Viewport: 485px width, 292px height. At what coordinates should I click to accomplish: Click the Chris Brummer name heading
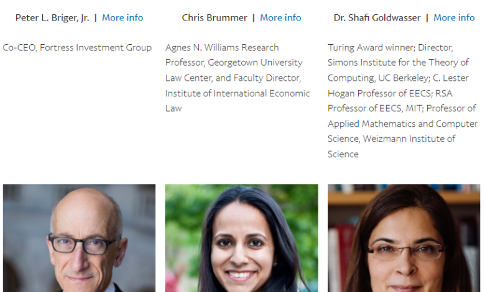214,17
